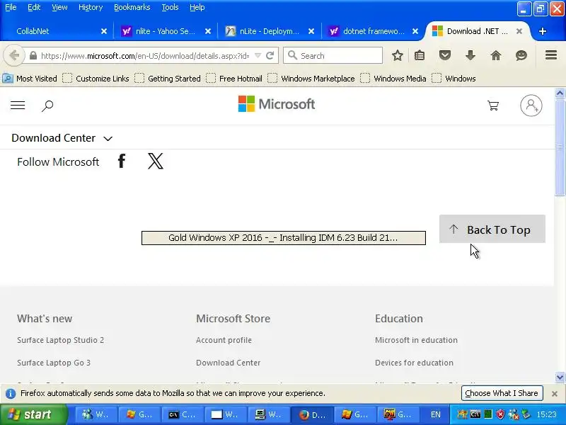Click the Firefox Search input box
Image resolution: width=566 pixels, height=425 pixels.
(333, 56)
